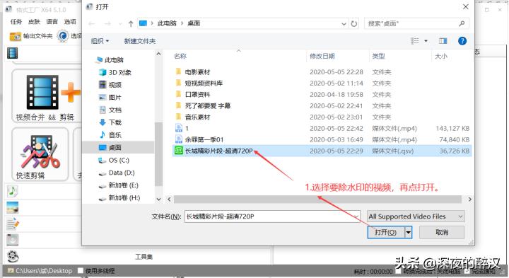Click the 文件名 filename input field

(272, 216)
